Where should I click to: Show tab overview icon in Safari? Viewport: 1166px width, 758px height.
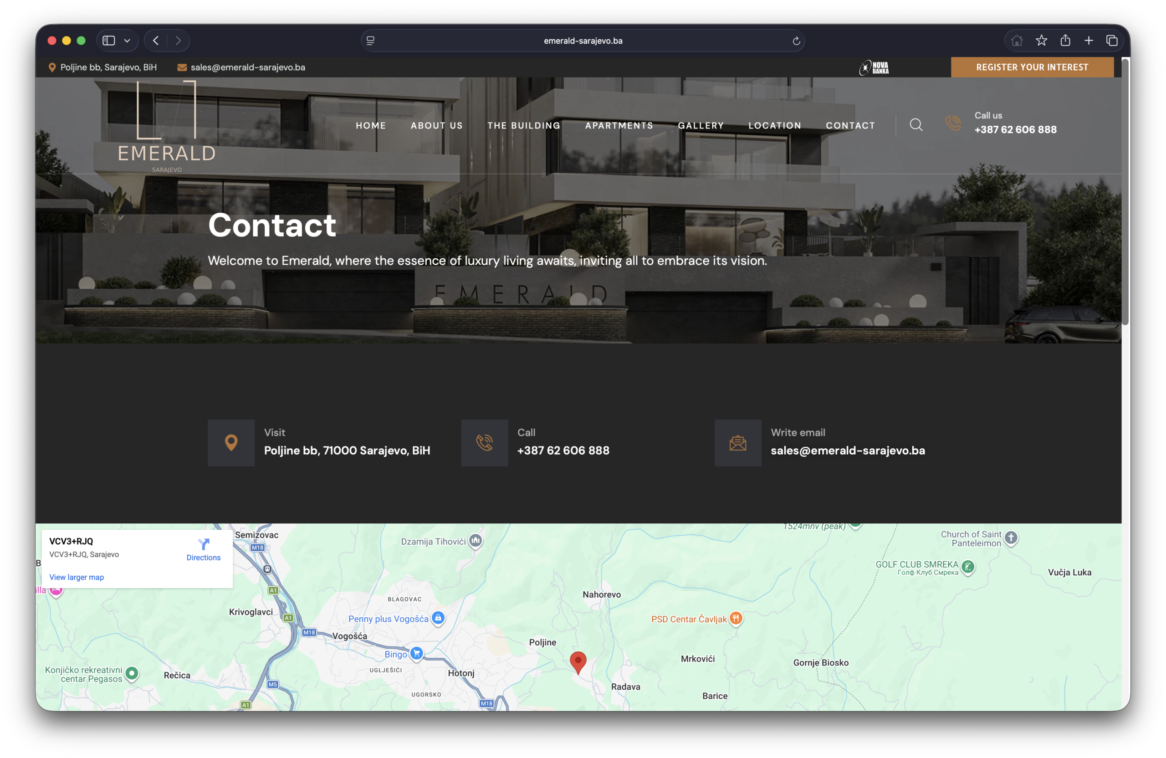(x=1112, y=41)
